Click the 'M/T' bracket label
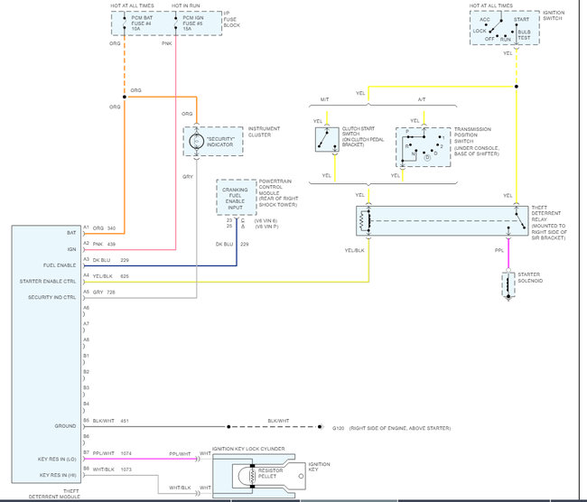 [324, 99]
